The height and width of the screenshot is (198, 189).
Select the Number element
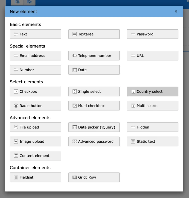35,70
